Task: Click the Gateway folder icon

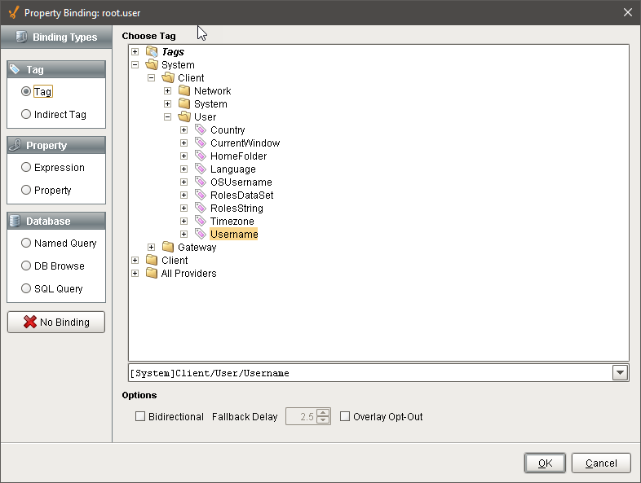Action: pyautogui.click(x=168, y=247)
